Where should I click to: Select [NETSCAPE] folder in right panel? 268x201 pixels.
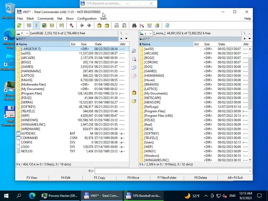(x=194, y=98)
